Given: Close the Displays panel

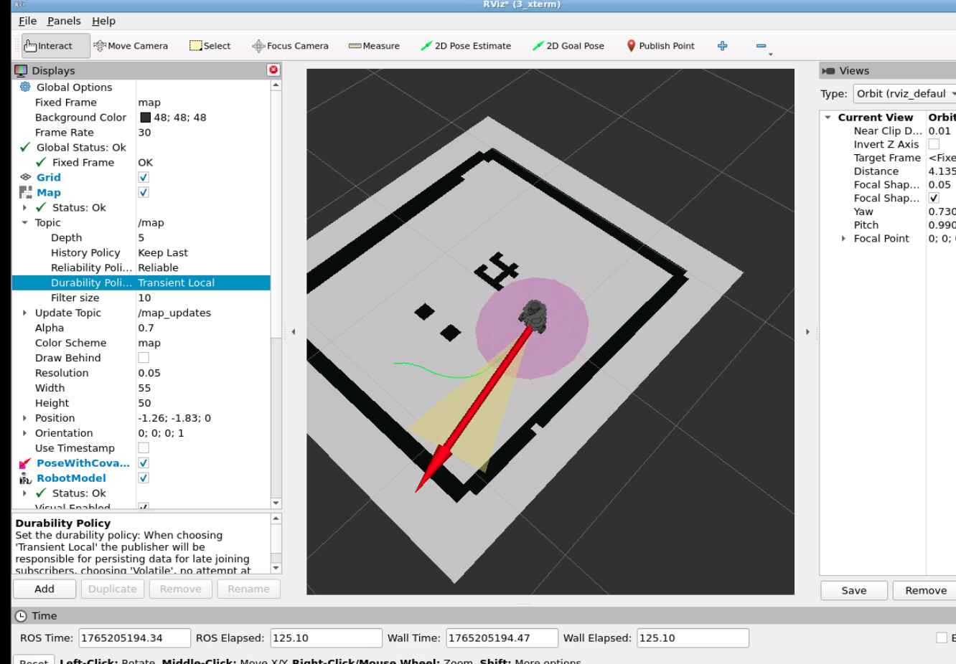Looking at the screenshot, I should 273,70.
